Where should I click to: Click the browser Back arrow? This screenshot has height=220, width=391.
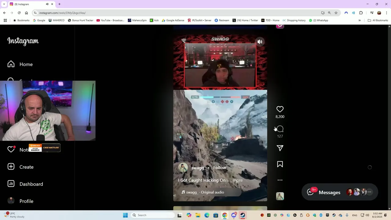pos(4,13)
